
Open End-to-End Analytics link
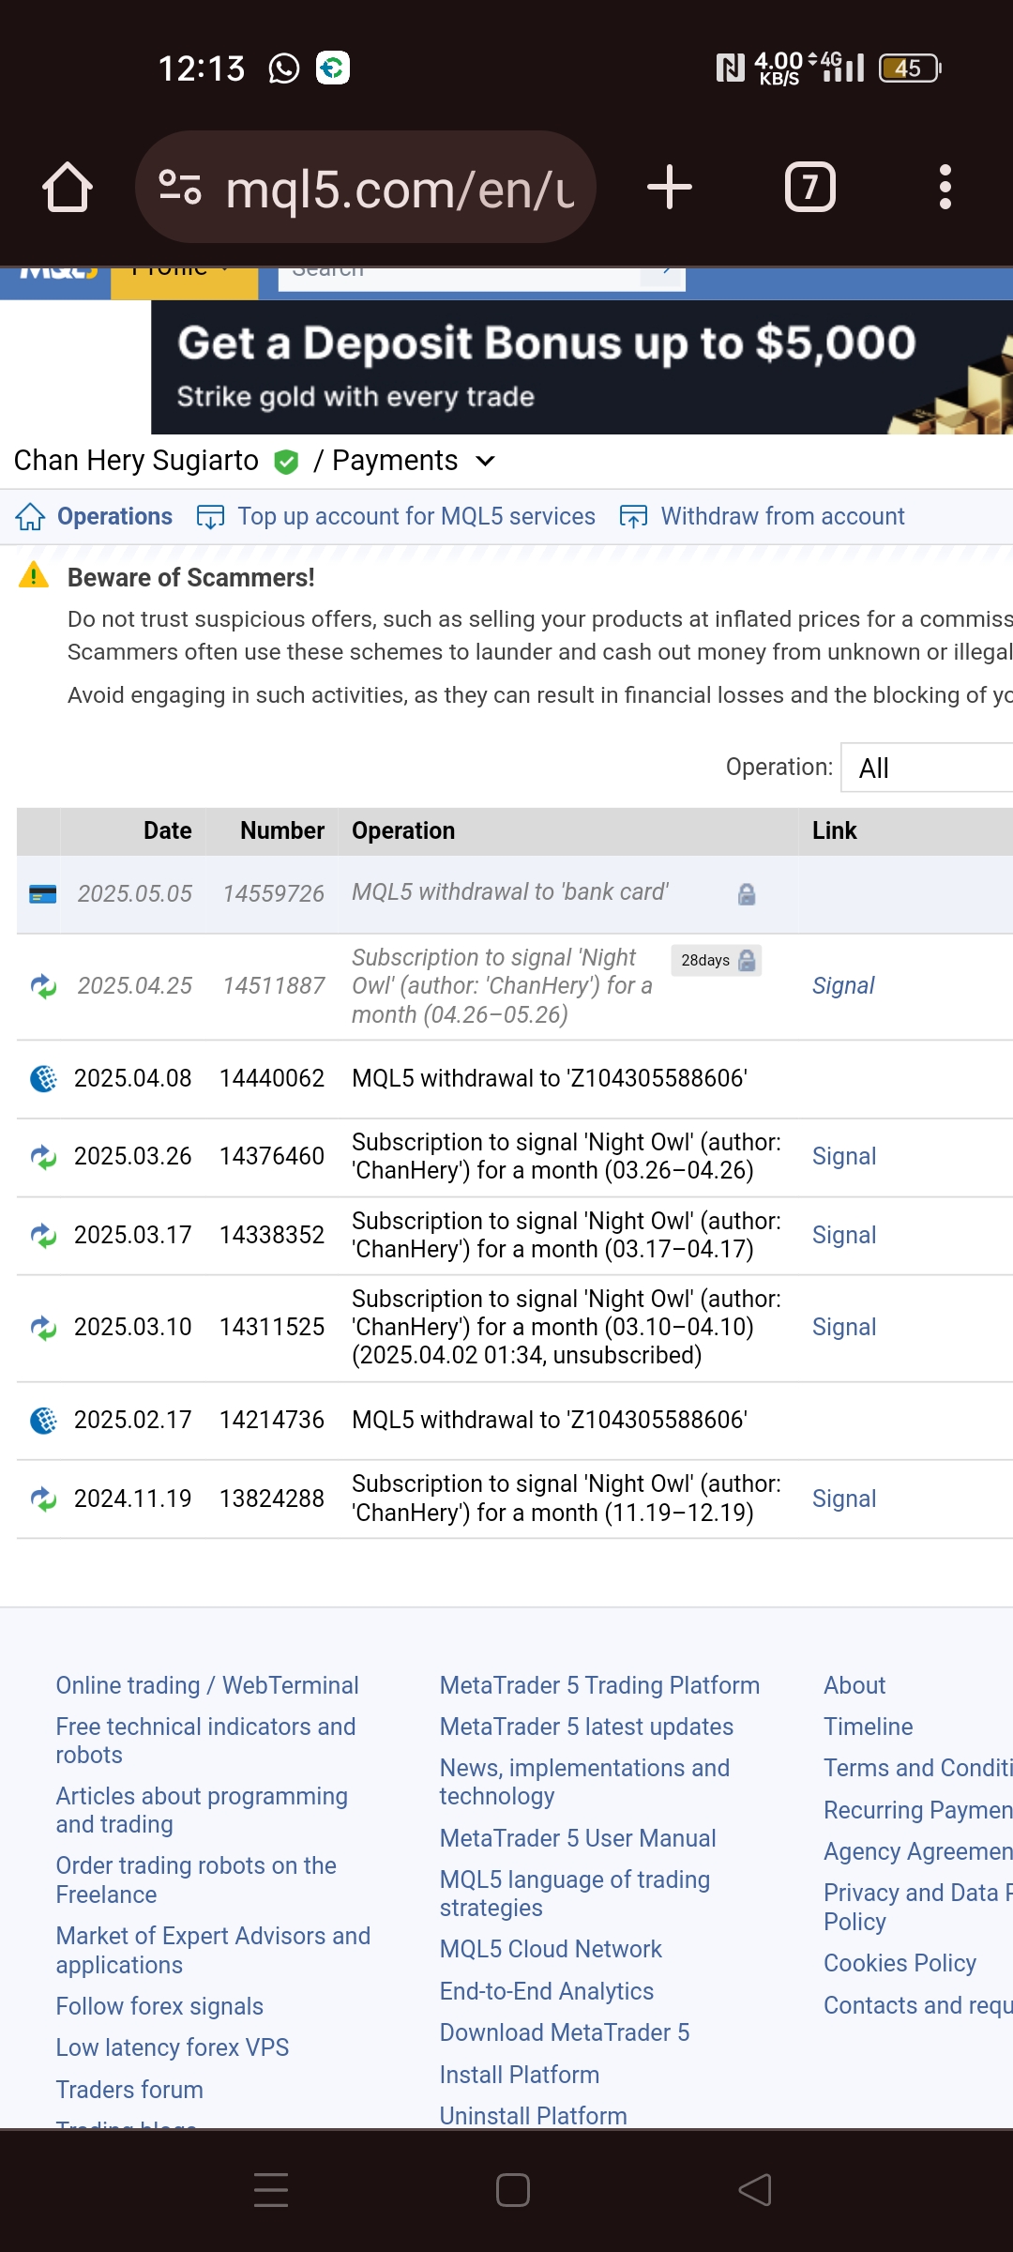[x=547, y=1991]
